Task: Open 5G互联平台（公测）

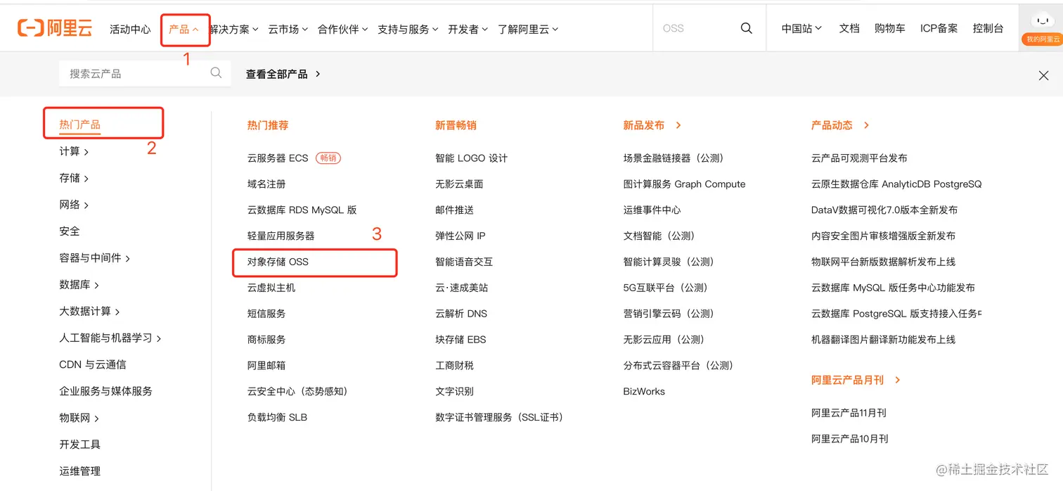Action: 668,288
